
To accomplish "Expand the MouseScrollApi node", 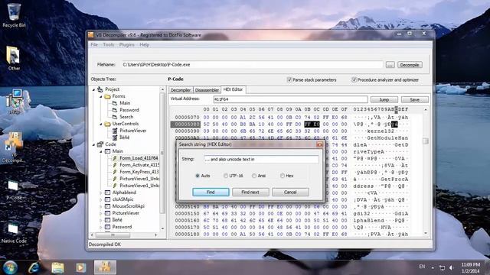I will pyautogui.click(x=100, y=206).
